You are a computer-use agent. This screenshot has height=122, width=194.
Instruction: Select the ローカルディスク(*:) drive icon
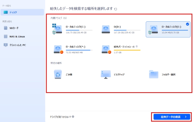click(x=58, y=49)
